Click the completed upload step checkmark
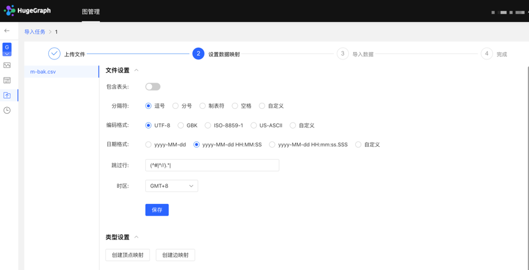The width and height of the screenshot is (529, 270). 54,53
